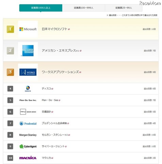Click 選出回数 4回 in Prudential row
Viewport: 162px width, 164px height.
(x=150, y=123)
